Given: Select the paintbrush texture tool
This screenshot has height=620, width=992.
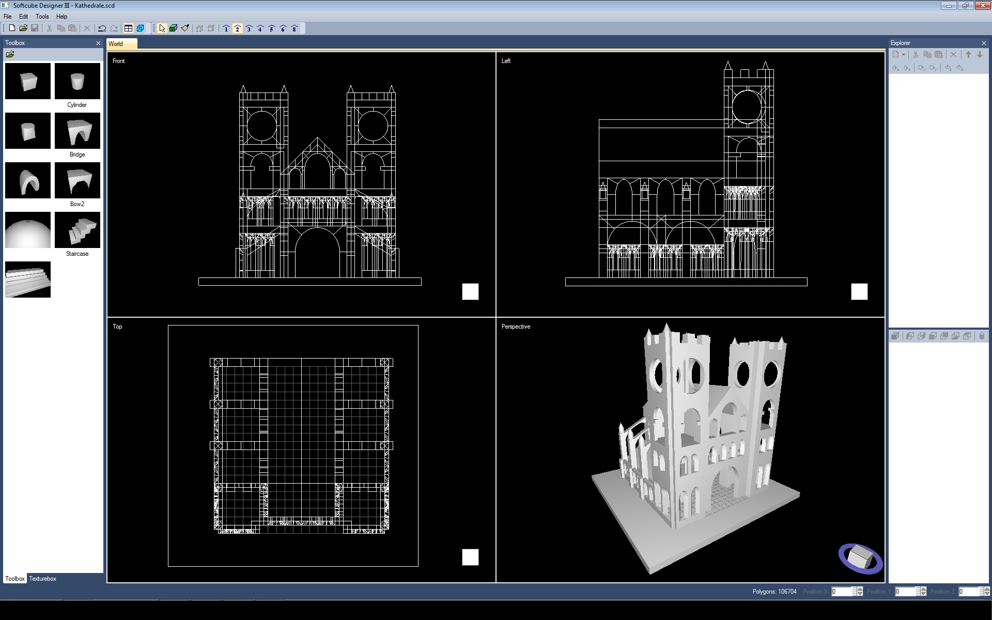Looking at the screenshot, I should pyautogui.click(x=185, y=28).
